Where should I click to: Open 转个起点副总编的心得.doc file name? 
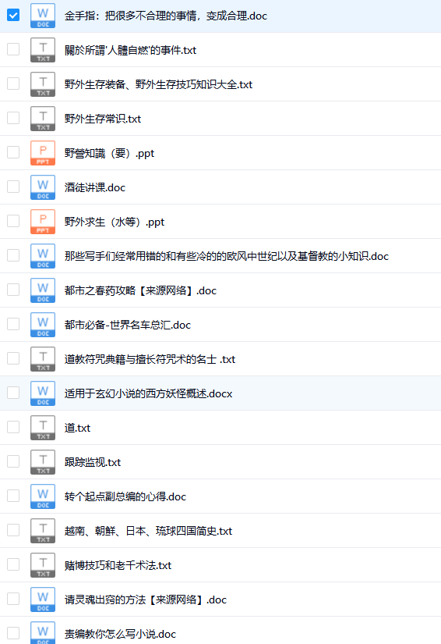coord(125,497)
